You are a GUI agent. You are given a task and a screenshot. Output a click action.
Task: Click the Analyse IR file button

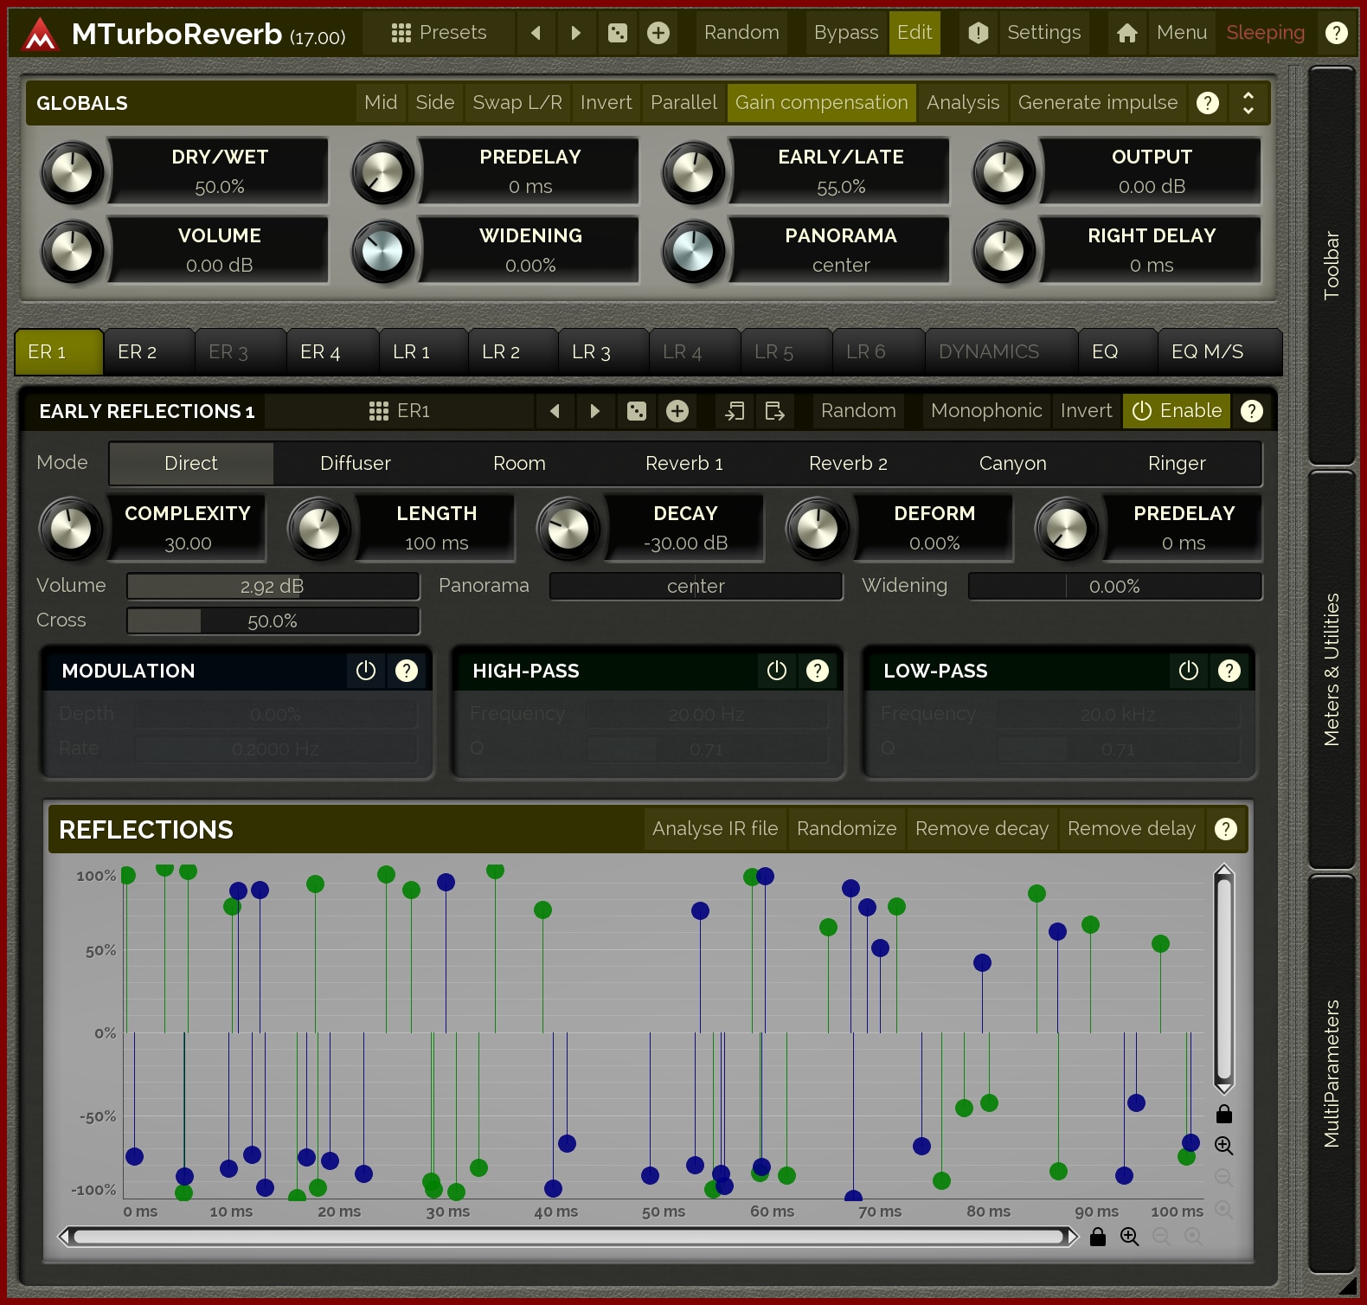[715, 829]
